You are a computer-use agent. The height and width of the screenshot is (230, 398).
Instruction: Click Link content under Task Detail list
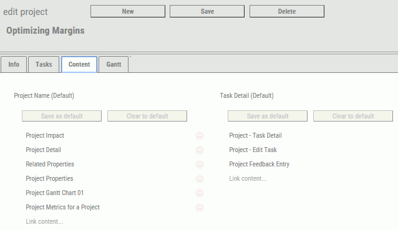click(248, 178)
